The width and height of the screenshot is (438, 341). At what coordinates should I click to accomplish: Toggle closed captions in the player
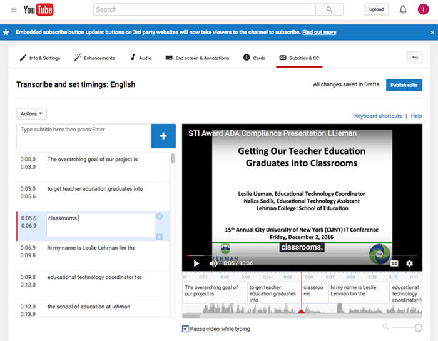tap(394, 263)
